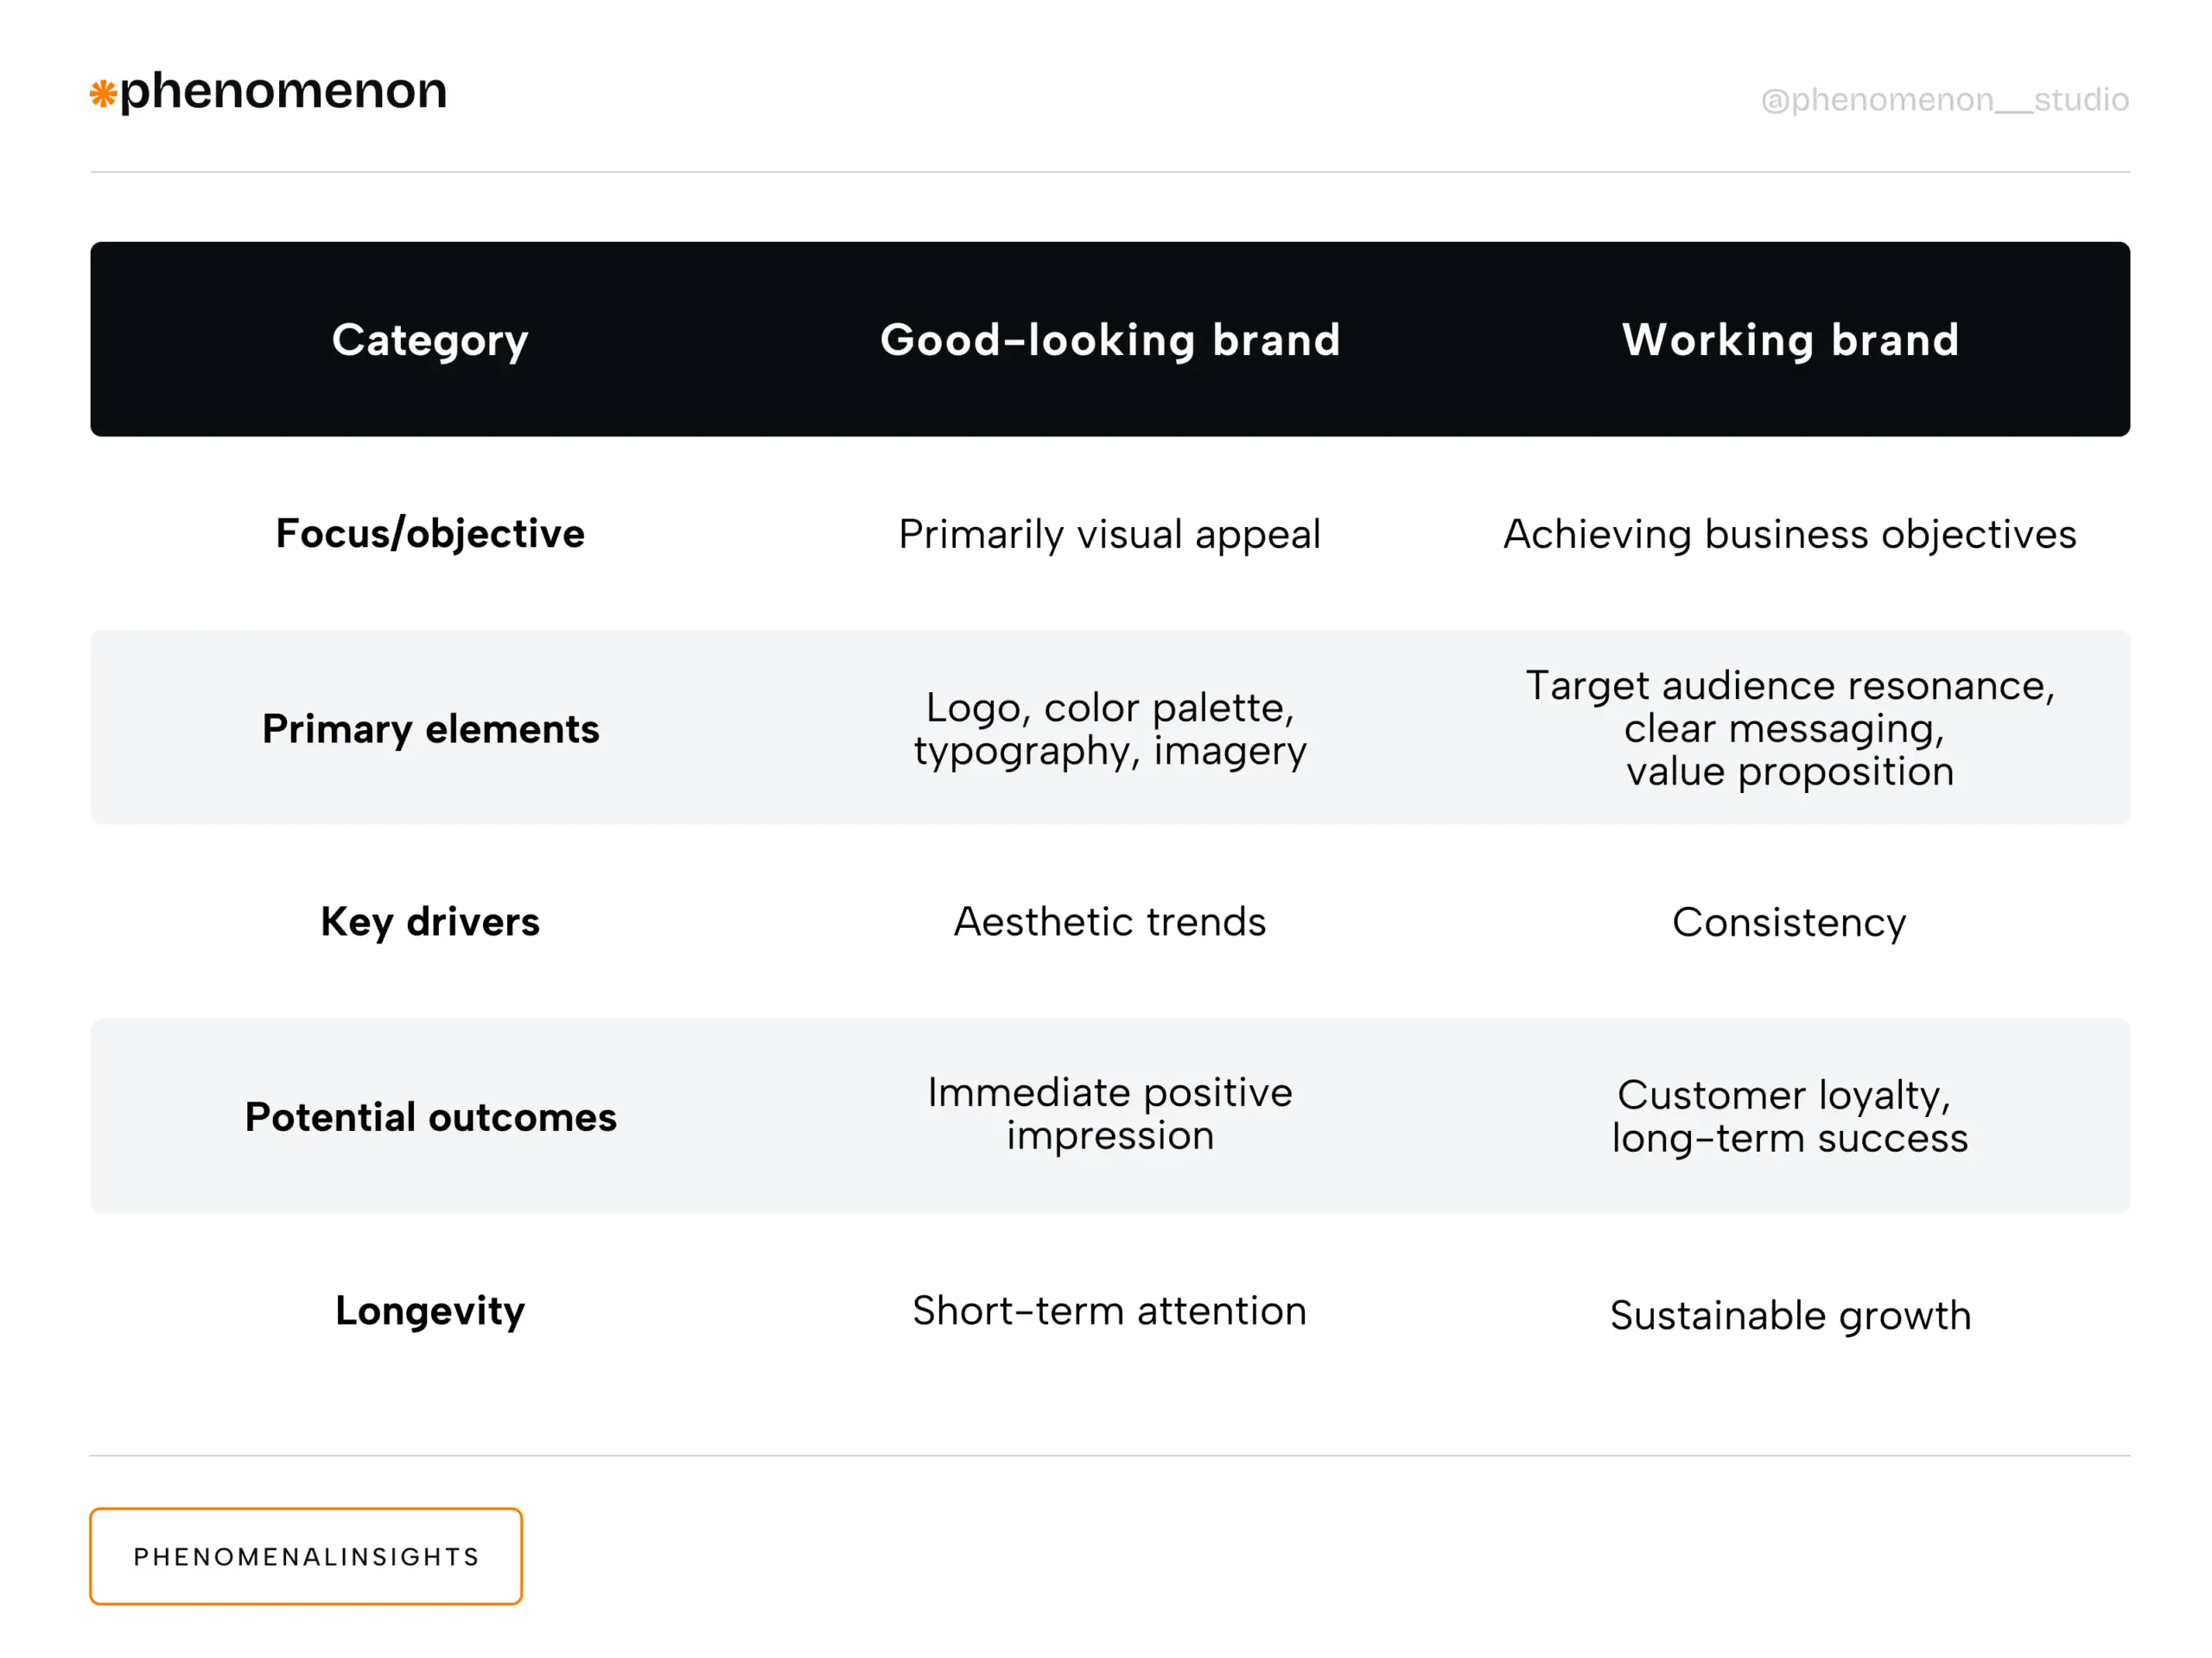Click the Customer loyalty, long-term success cell
2212x1658 pixels.
[x=1789, y=1117]
